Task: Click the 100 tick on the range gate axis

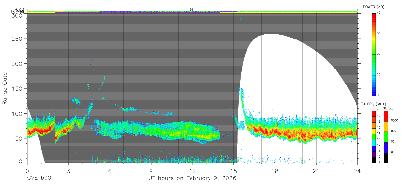Action: pos(18,113)
